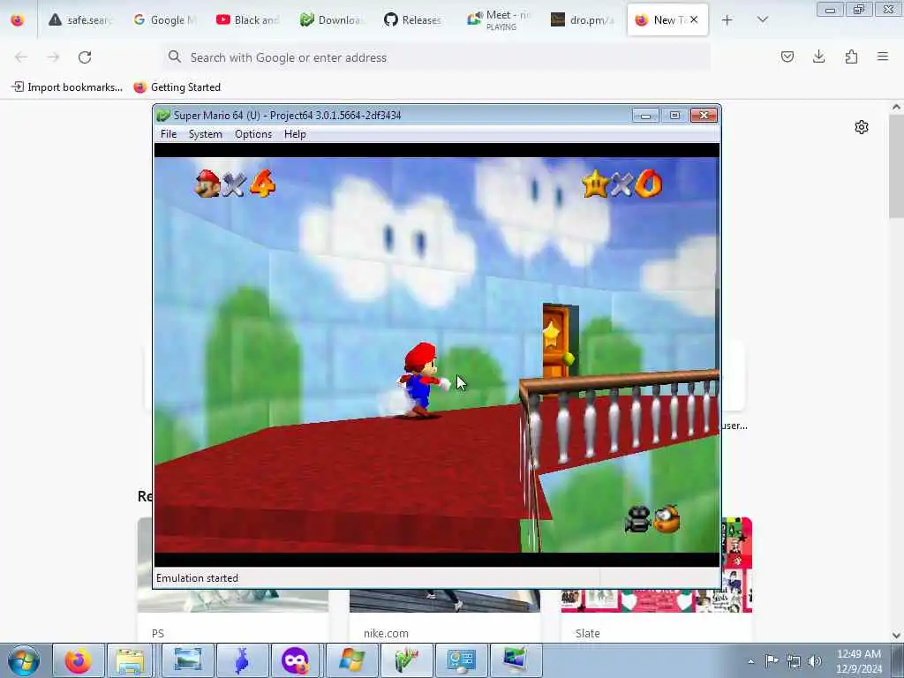This screenshot has height=678, width=904.
Task: Click the star door in the game
Action: coord(559,342)
